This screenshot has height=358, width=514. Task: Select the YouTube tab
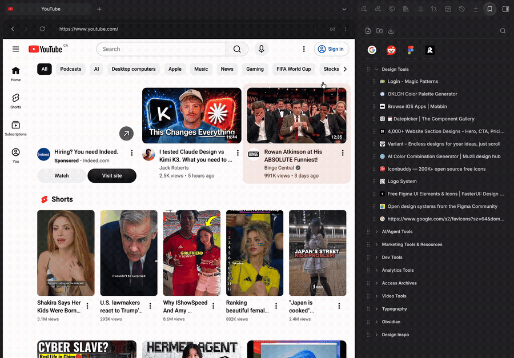pyautogui.click(x=49, y=9)
